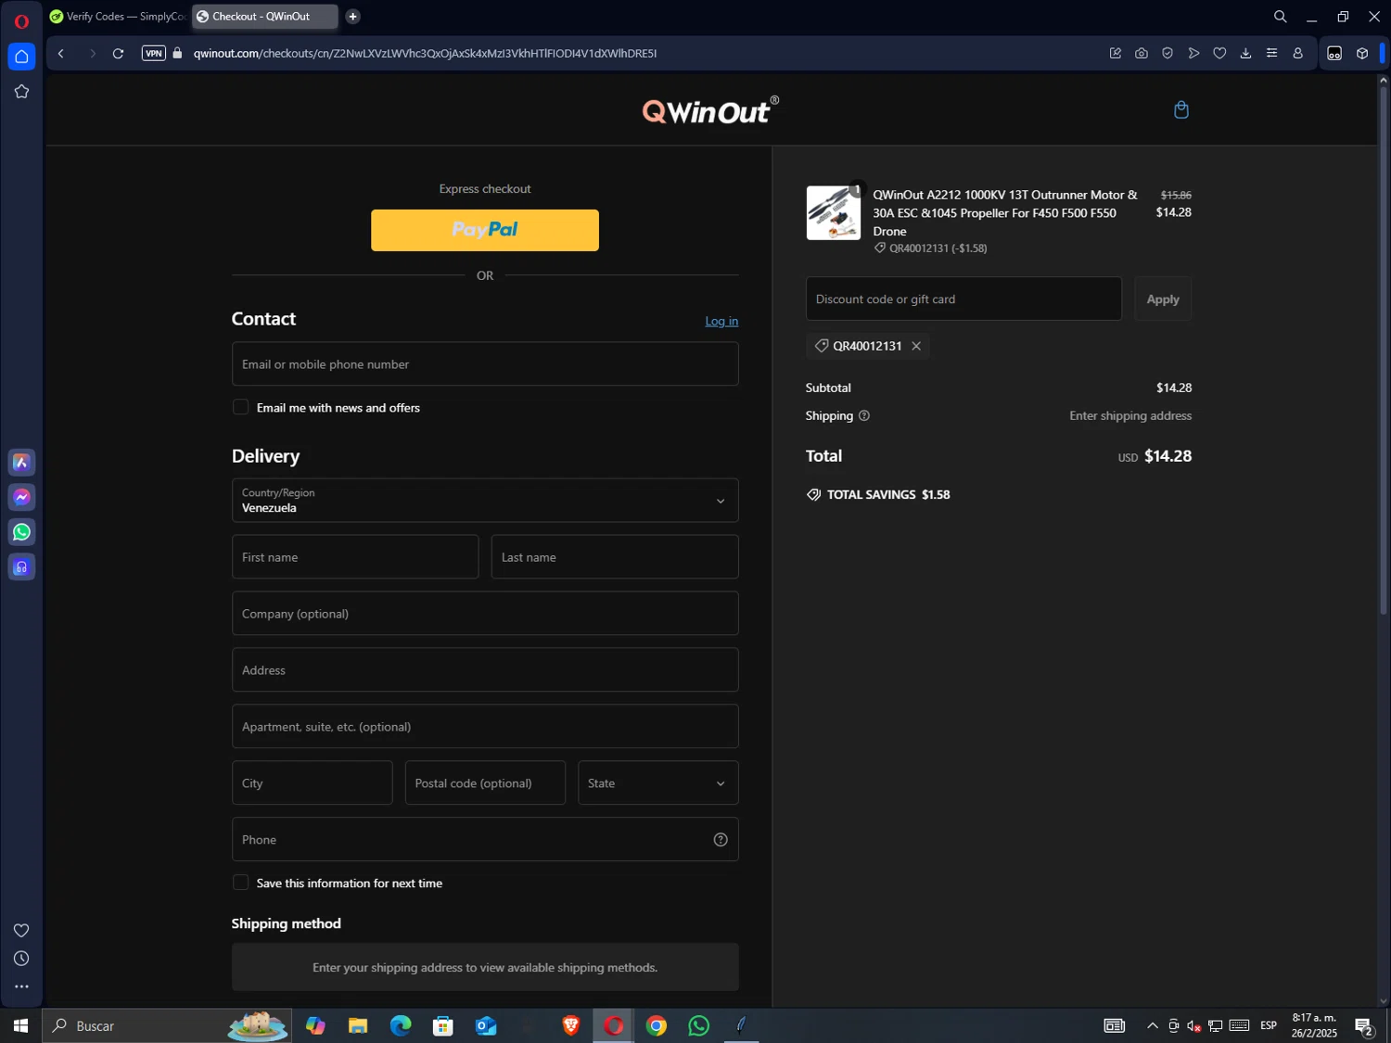Open Brave browser from the taskbar

(x=571, y=1026)
